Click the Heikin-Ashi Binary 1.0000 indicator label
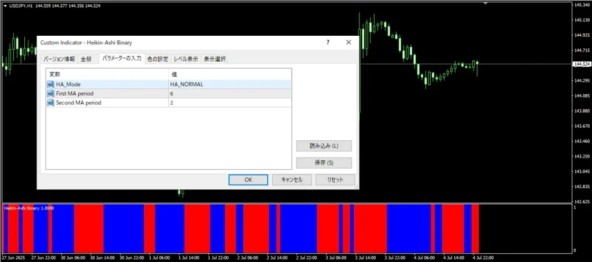Image resolution: width=592 pixels, height=262 pixels. pos(29,208)
